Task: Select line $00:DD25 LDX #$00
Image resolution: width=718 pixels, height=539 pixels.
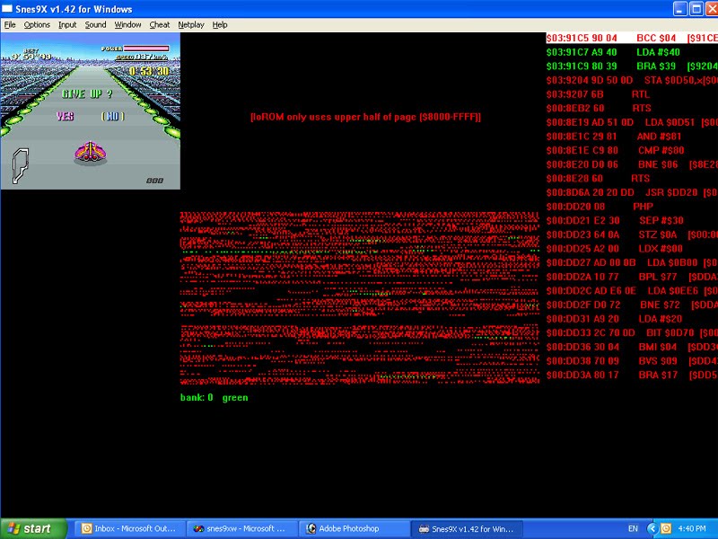Action: pos(614,249)
